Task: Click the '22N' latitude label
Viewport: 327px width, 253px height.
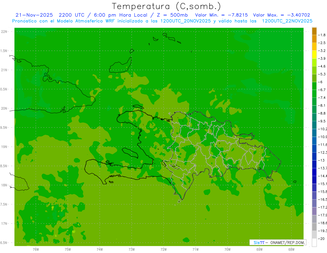Action: (4, 32)
